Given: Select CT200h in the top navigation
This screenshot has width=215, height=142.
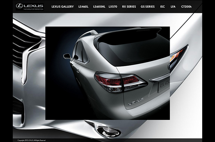Looking at the screenshot, I should (x=186, y=7).
